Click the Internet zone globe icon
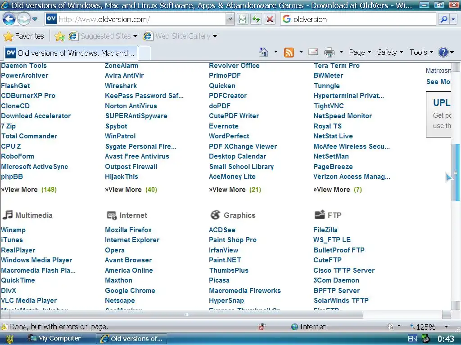 click(x=294, y=327)
